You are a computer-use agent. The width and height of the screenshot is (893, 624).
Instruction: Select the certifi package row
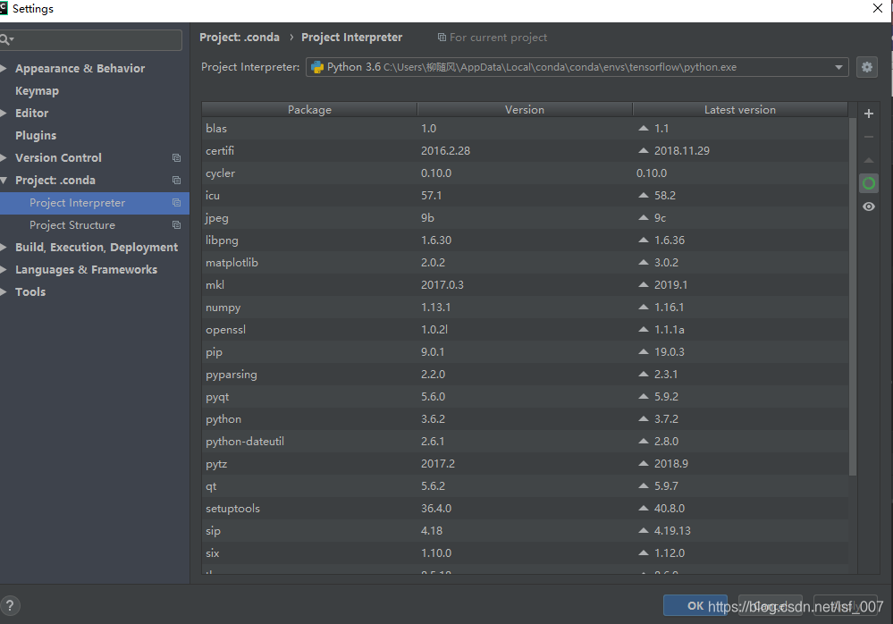coord(525,151)
